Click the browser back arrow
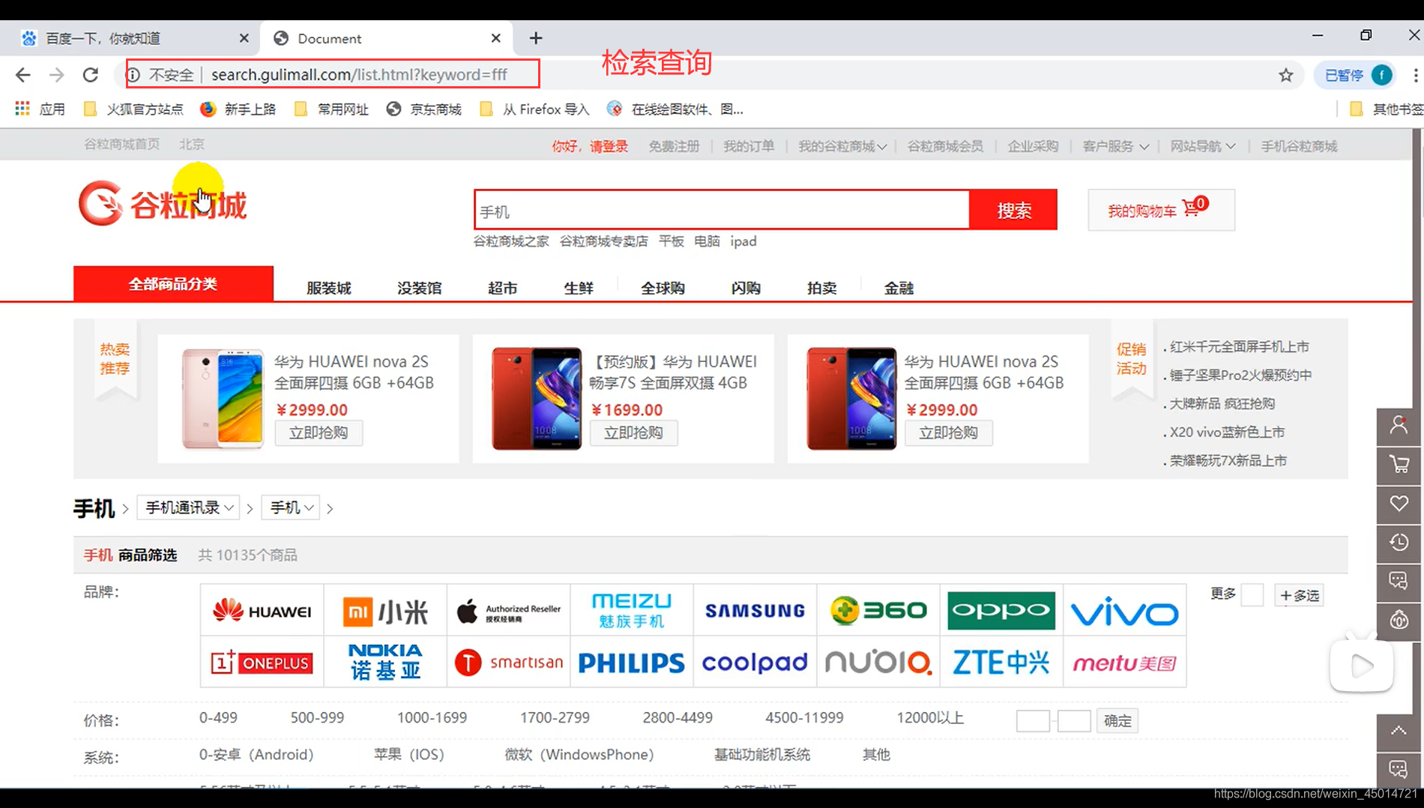The height and width of the screenshot is (808, 1424). 23,75
